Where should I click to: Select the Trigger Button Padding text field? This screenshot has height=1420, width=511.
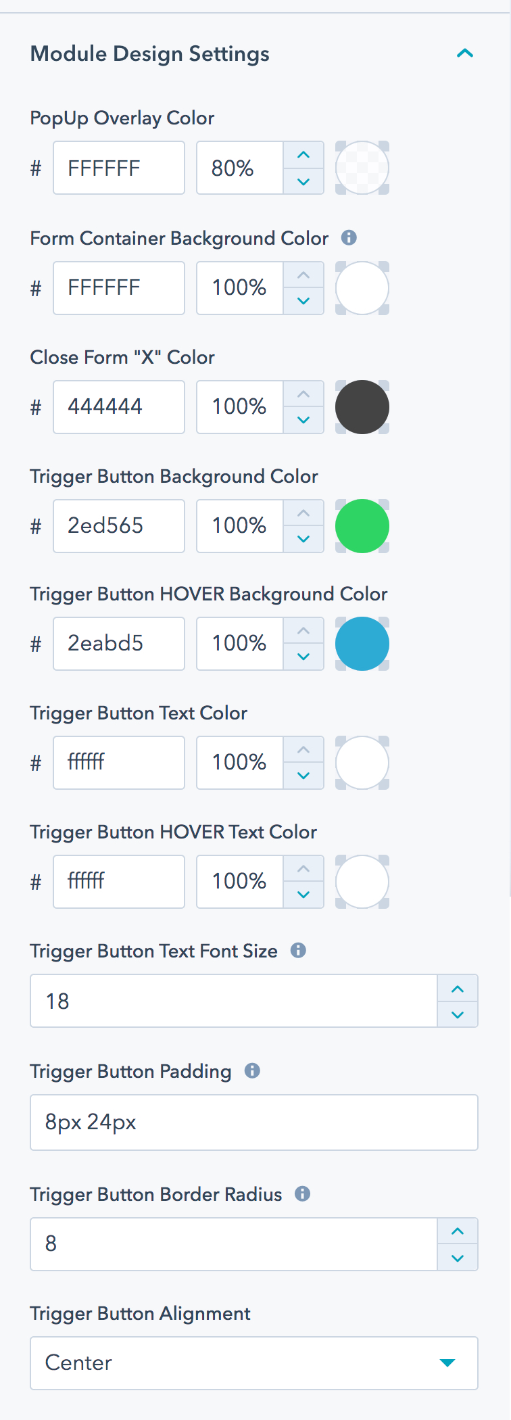pos(253,1122)
